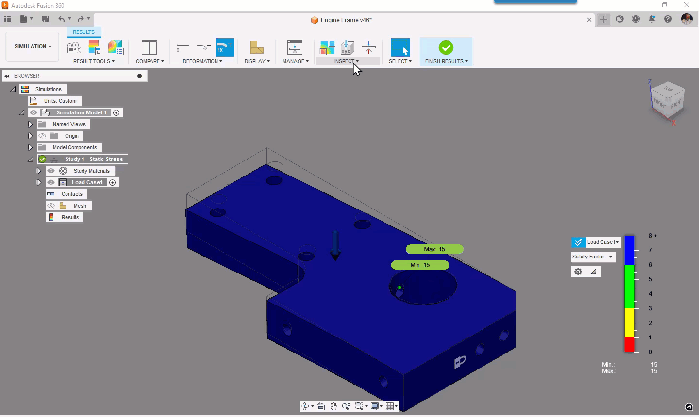Open the Safety Factor result type dropdown
Viewport: 699px width, 417px height.
(x=593, y=257)
